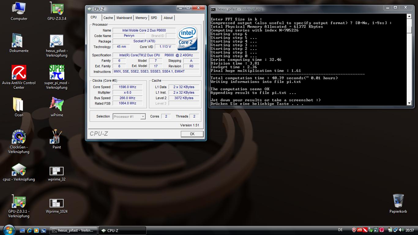Click the Code Name Penryn value
The image size is (418, 235).
click(129, 36)
